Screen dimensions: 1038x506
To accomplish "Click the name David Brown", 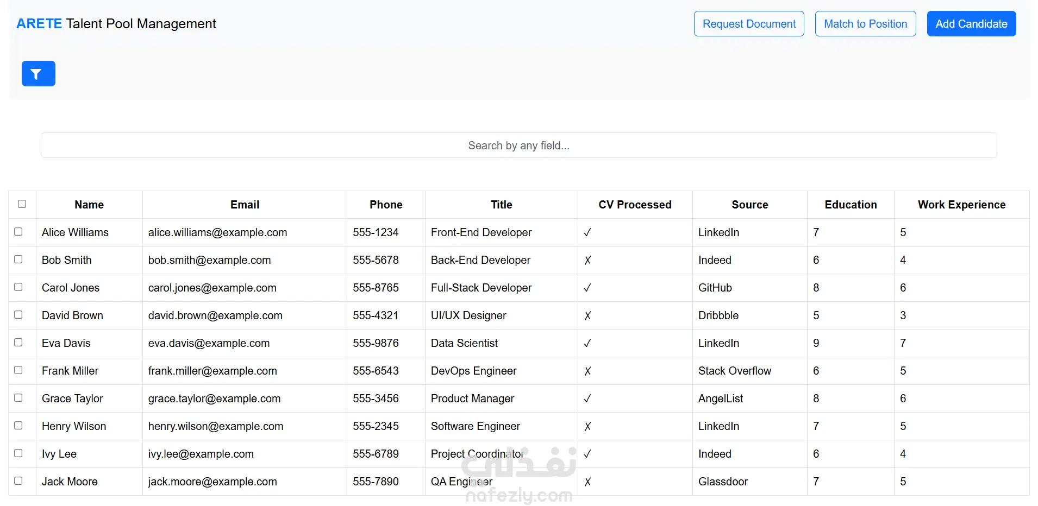I will click(72, 315).
